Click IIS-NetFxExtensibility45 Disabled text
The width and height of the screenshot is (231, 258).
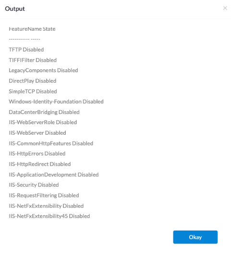coord(49,216)
